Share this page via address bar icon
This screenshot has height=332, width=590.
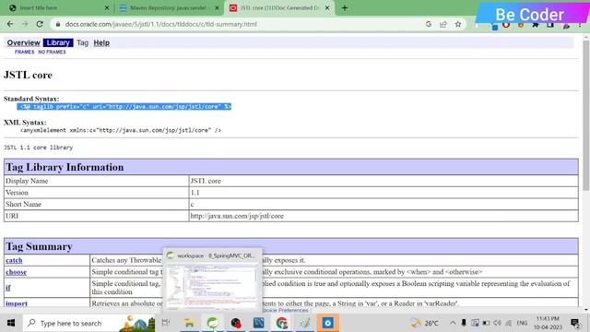[x=442, y=24]
